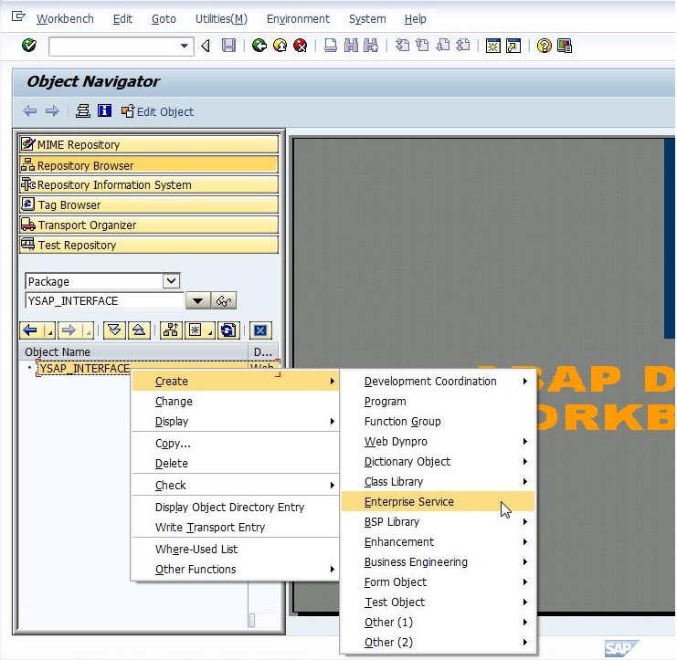Viewport: 677px width, 660px height.
Task: Click the Display glasses icon beside package name
Action: click(224, 301)
